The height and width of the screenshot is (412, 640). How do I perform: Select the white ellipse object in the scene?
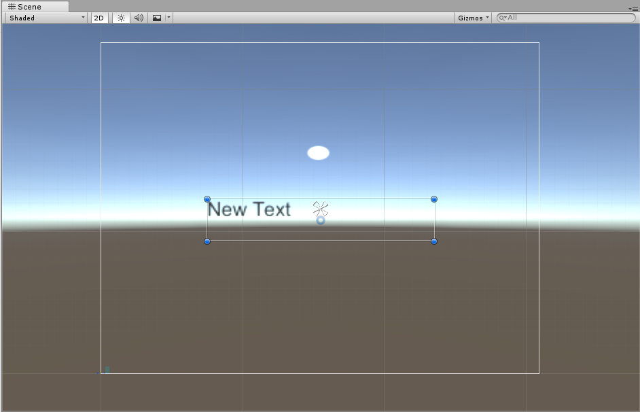click(319, 153)
